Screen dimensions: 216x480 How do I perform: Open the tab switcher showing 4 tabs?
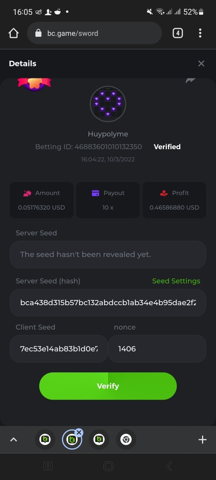pos(178,33)
